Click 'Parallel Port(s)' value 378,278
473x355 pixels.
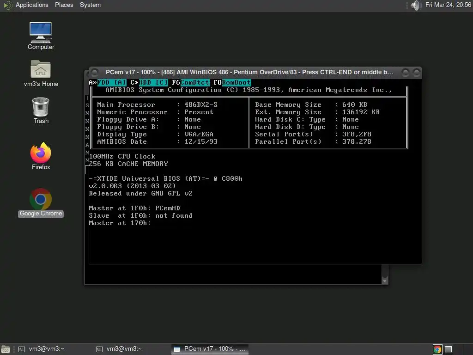click(x=357, y=141)
